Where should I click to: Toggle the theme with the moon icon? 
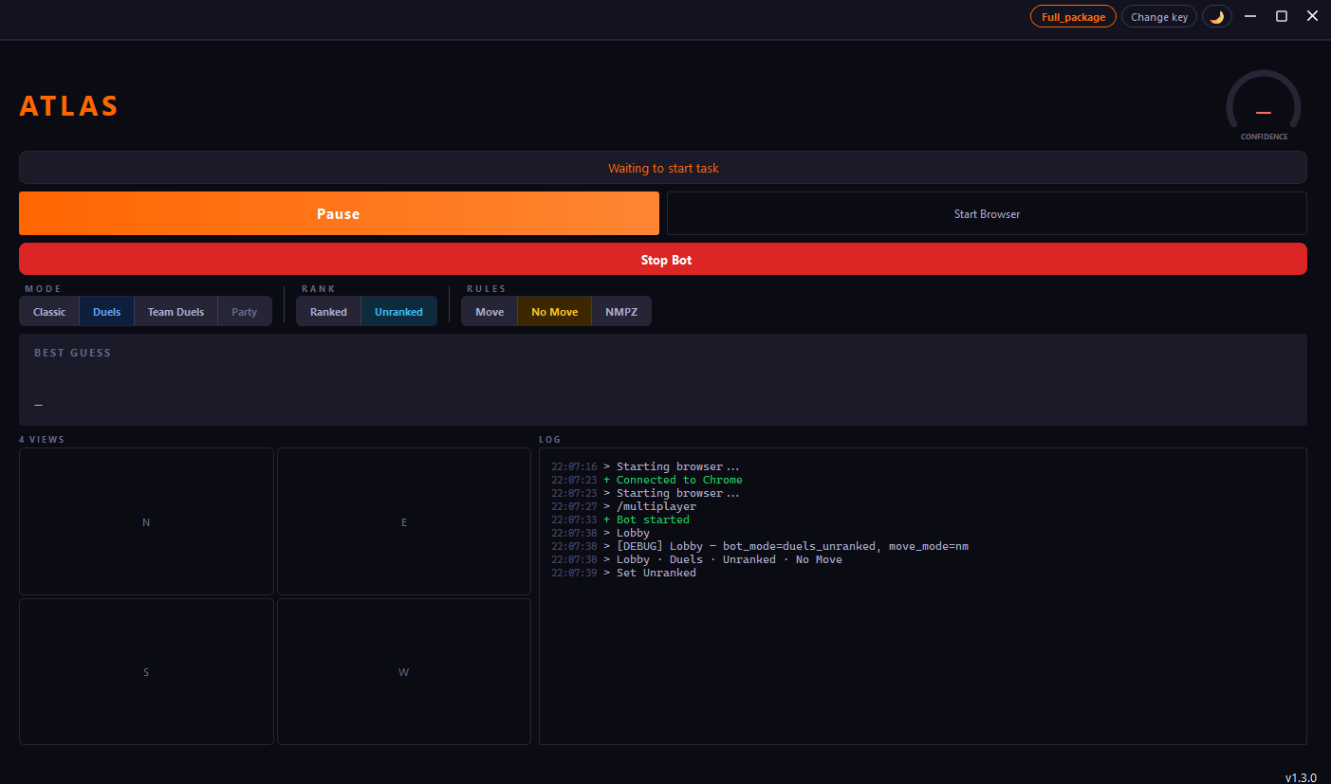[x=1217, y=16]
